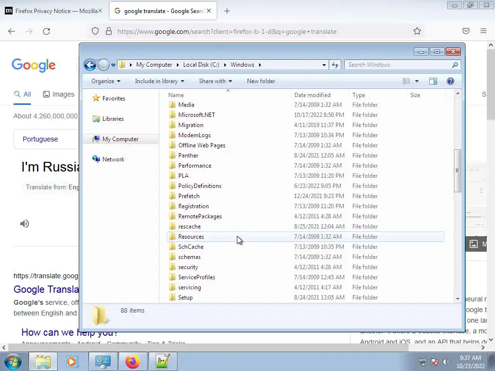Select the security folder icon
495x371 pixels.
click(172, 267)
